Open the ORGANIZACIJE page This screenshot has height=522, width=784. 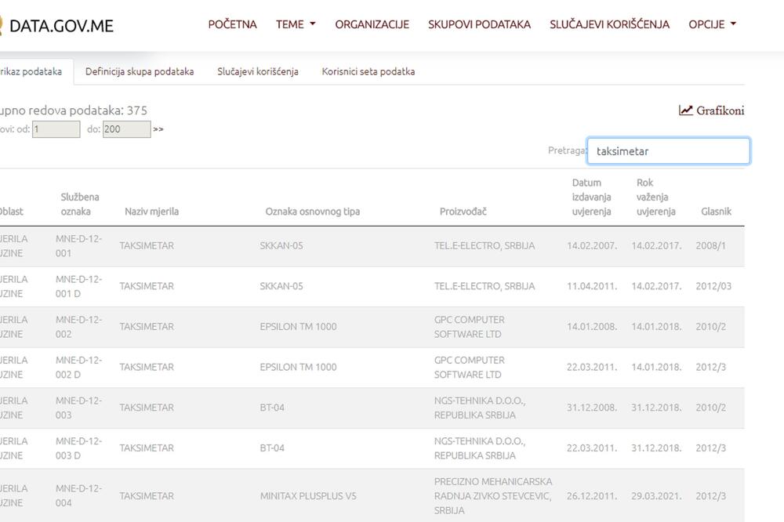click(x=372, y=24)
